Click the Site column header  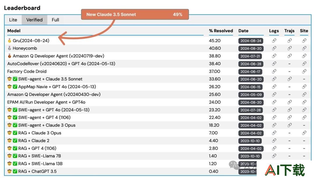pyautogui.click(x=304, y=31)
